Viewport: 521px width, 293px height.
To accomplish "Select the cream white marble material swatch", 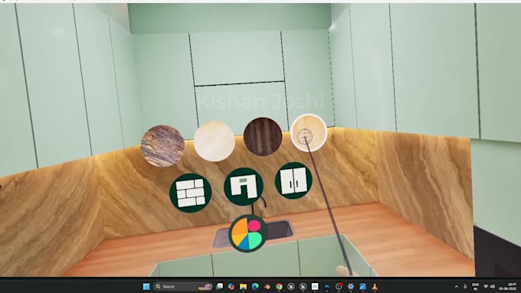I will (215, 142).
